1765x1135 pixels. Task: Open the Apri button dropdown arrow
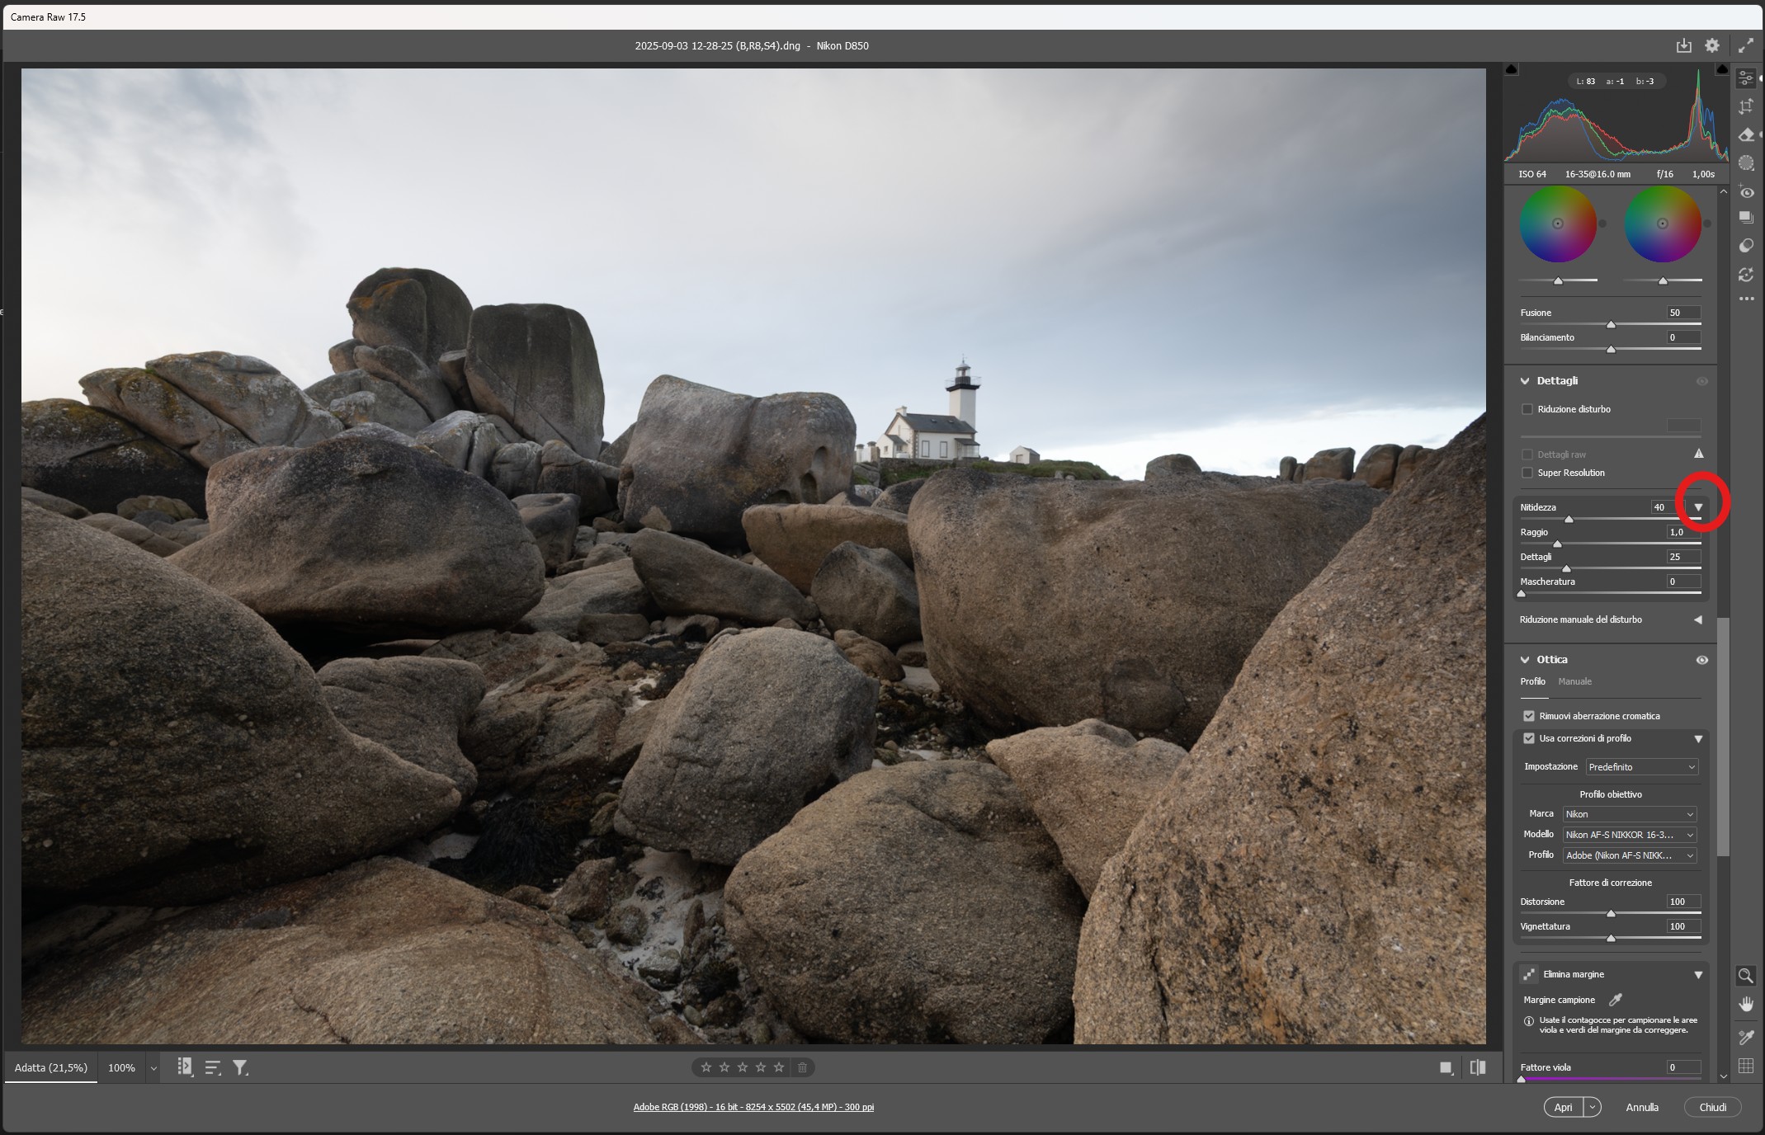(x=1593, y=1107)
